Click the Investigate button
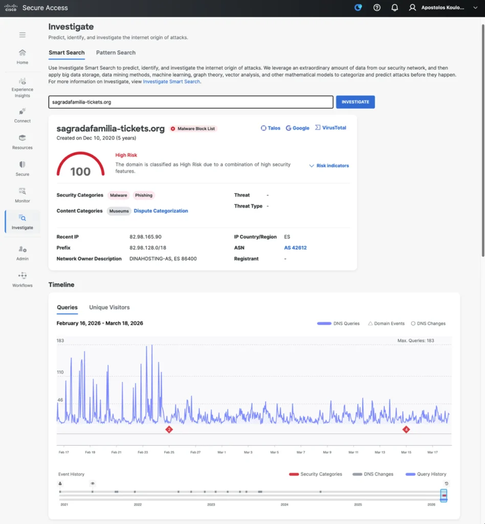 pyautogui.click(x=355, y=102)
